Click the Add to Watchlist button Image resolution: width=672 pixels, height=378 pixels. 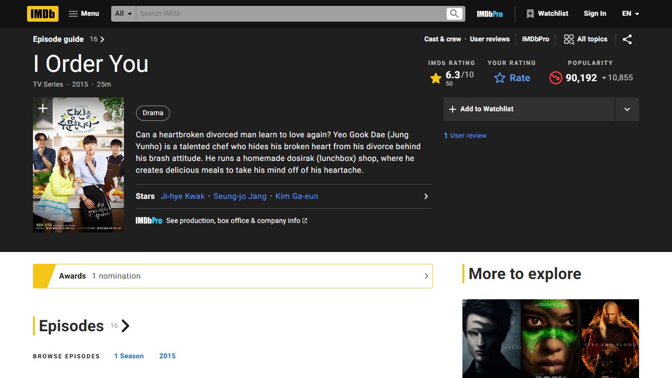tap(529, 109)
